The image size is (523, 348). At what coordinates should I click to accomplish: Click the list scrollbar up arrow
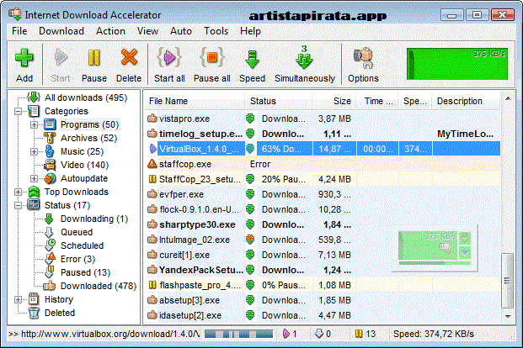coord(508,99)
